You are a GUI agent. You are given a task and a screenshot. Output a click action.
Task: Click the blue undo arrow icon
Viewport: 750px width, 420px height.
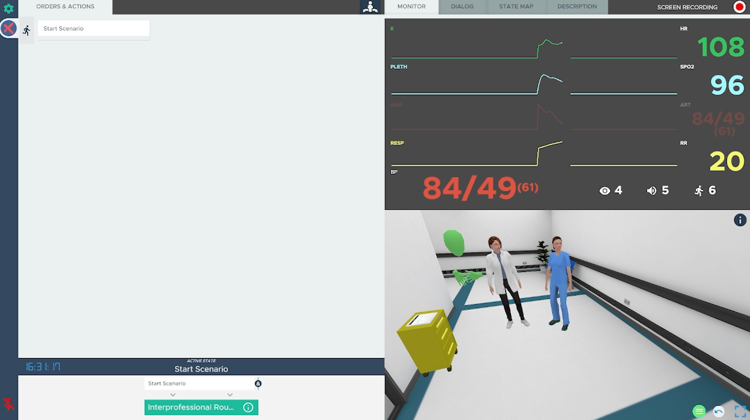pyautogui.click(x=718, y=411)
